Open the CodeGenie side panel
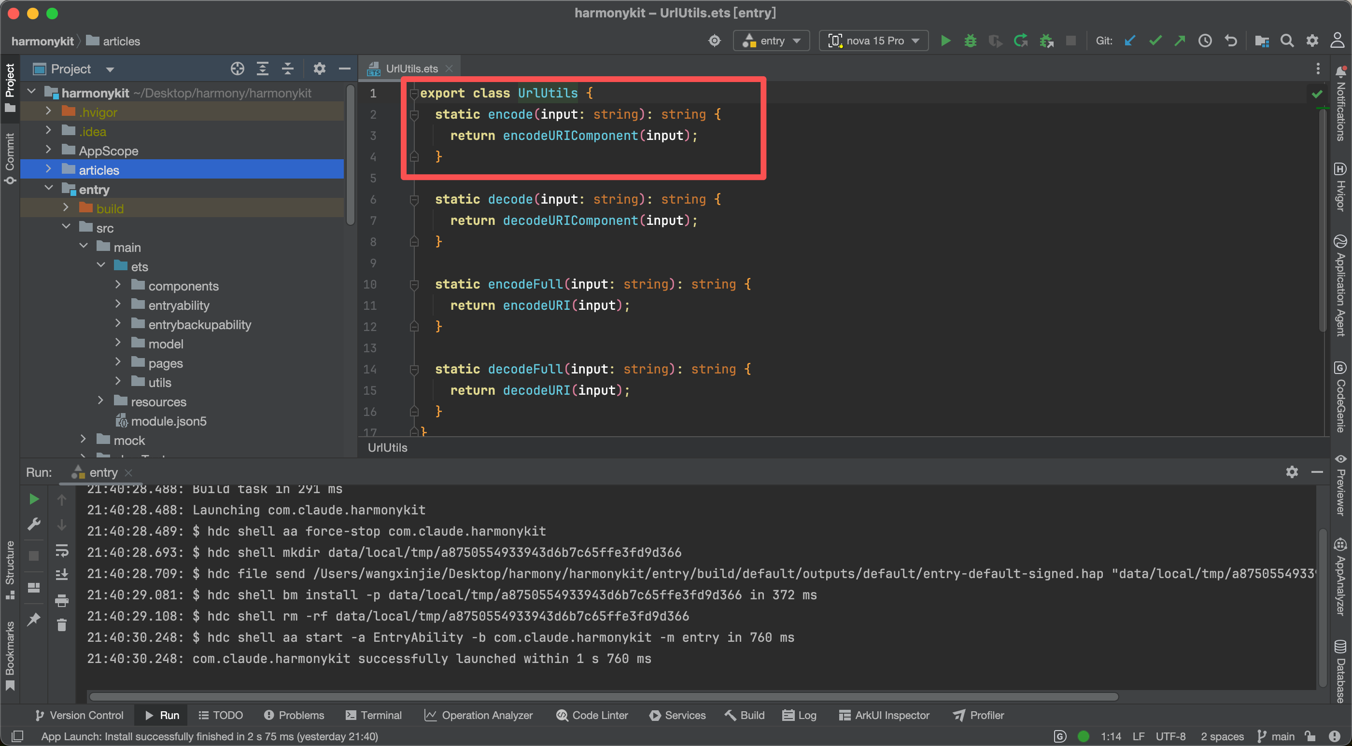This screenshot has width=1352, height=746. (1340, 397)
